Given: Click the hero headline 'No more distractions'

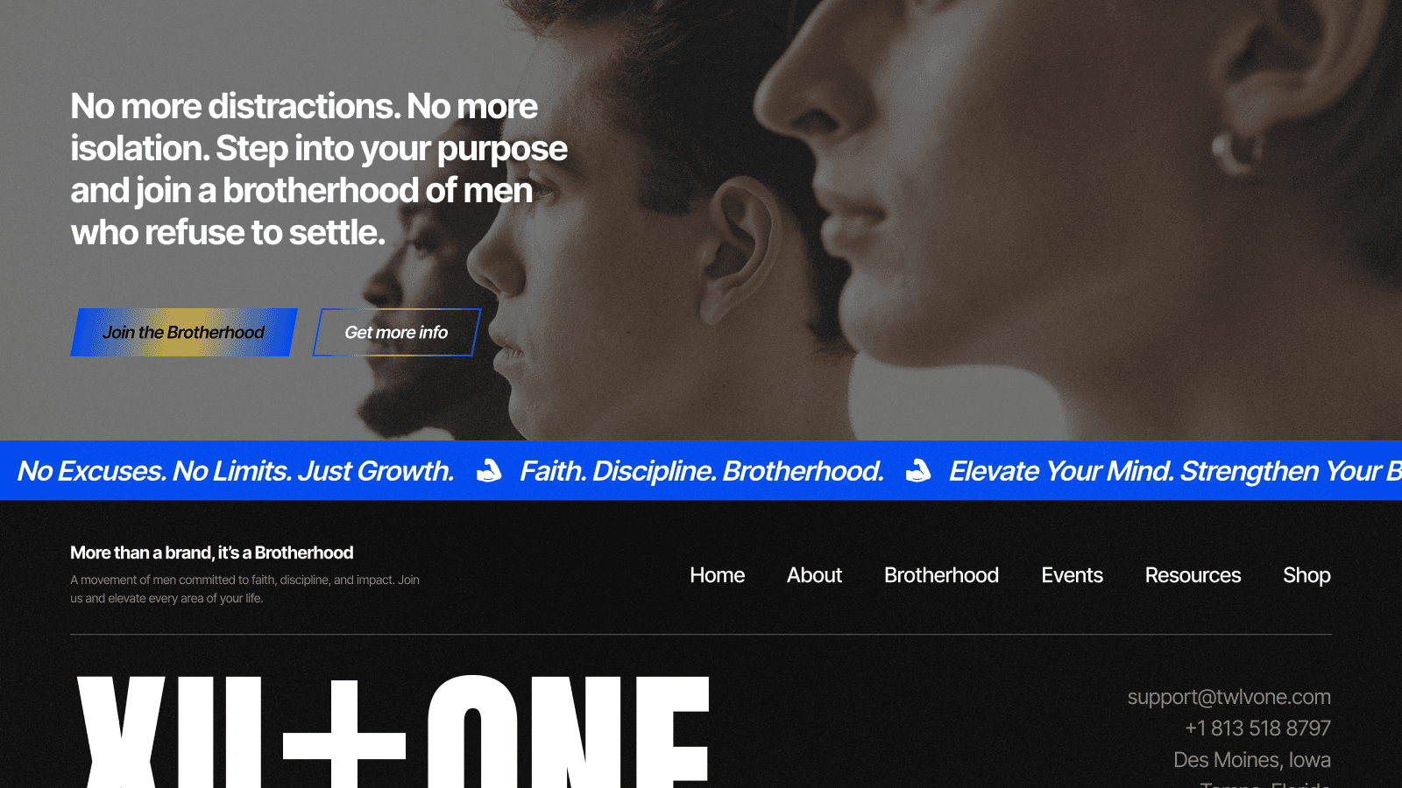Looking at the screenshot, I should point(319,169).
